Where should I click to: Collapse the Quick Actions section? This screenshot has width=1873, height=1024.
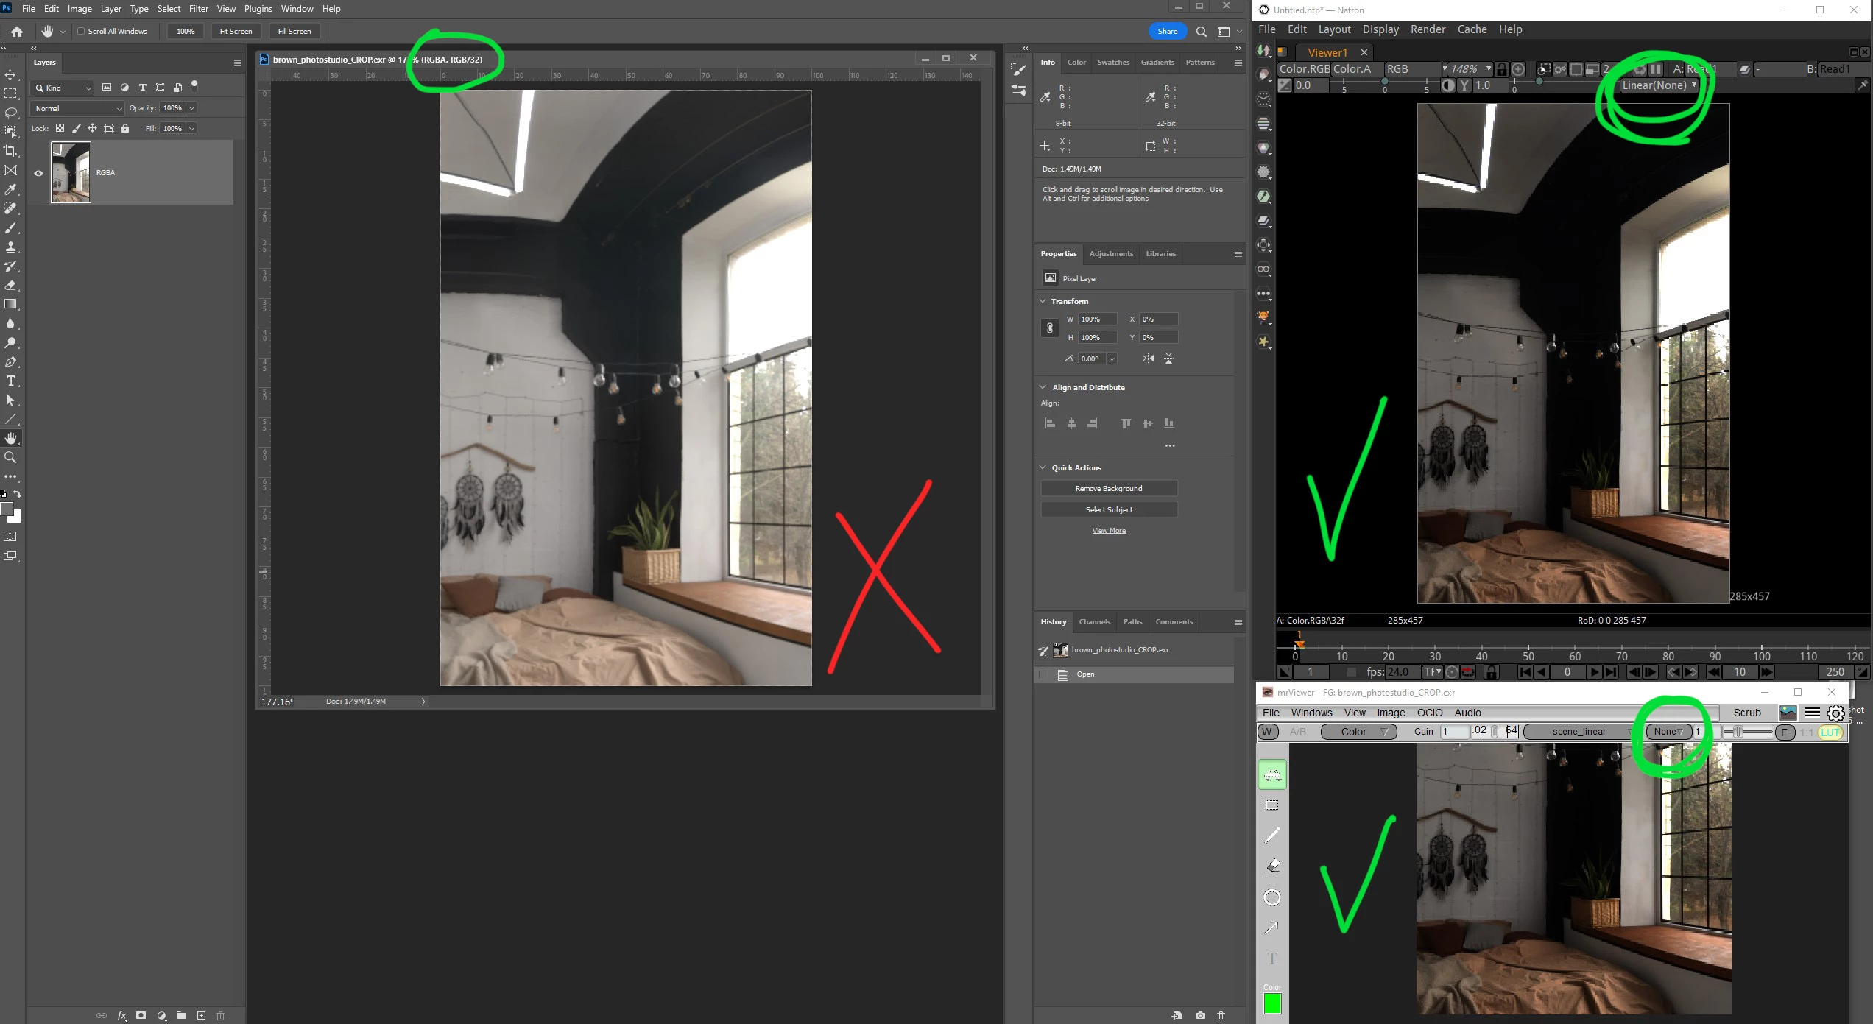1043,467
